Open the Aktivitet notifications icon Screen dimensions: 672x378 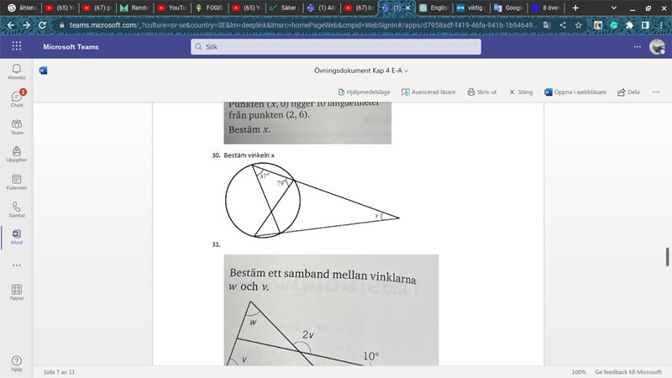pyautogui.click(x=17, y=71)
